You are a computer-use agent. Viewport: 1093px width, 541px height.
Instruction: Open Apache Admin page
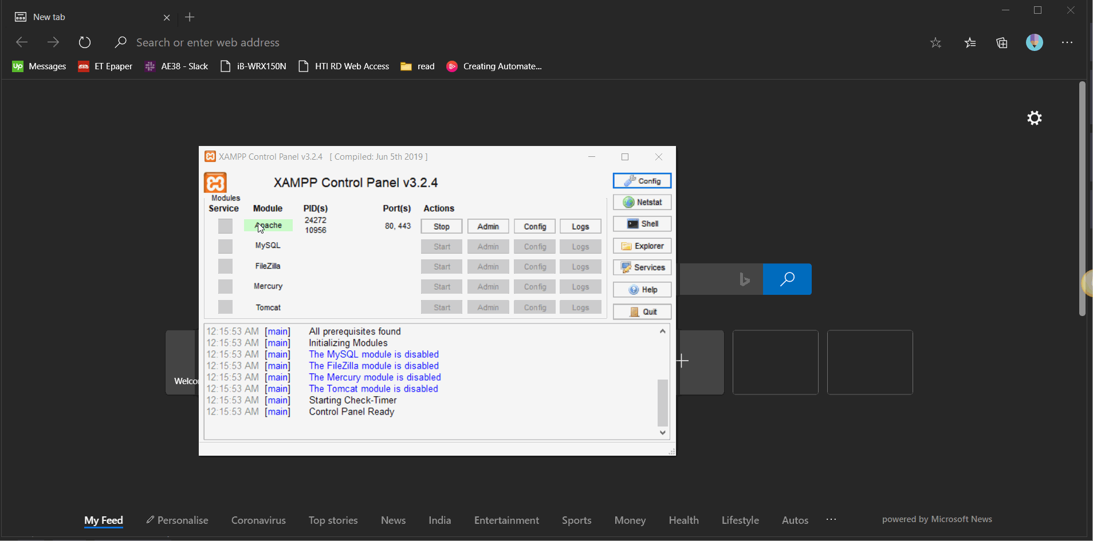488,227
